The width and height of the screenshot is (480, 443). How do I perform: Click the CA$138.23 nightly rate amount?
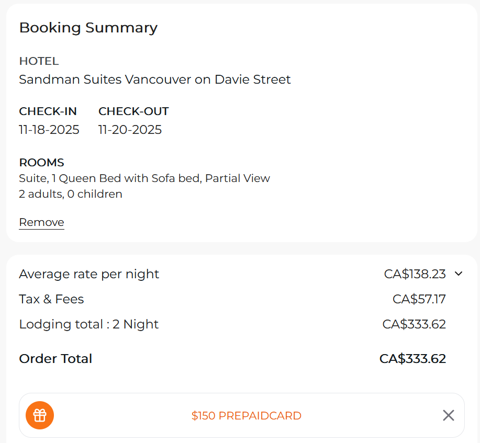(x=415, y=274)
